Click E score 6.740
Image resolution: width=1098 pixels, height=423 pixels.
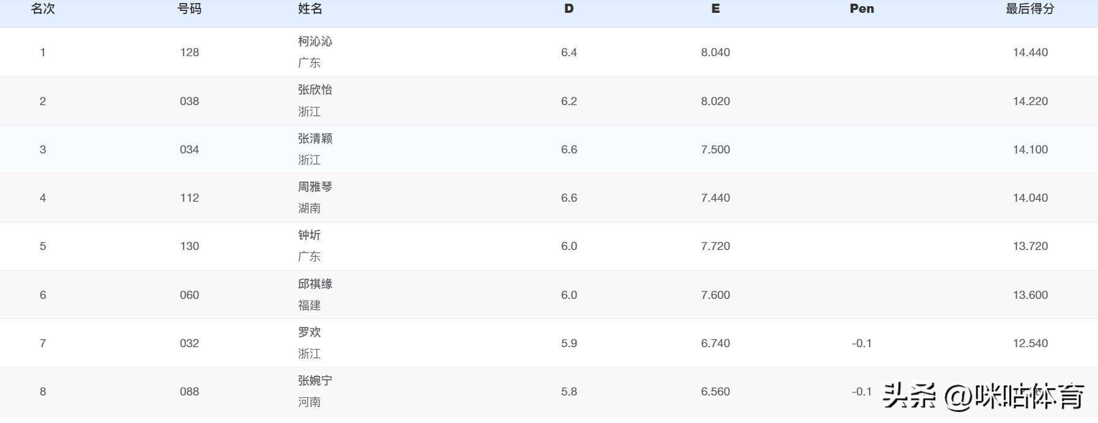tap(715, 344)
